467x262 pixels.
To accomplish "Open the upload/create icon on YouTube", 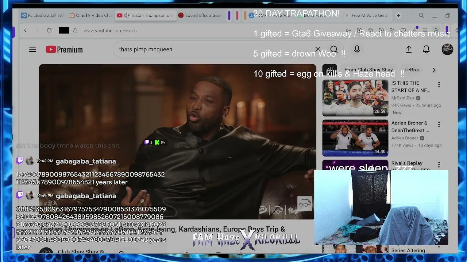I will (x=409, y=49).
